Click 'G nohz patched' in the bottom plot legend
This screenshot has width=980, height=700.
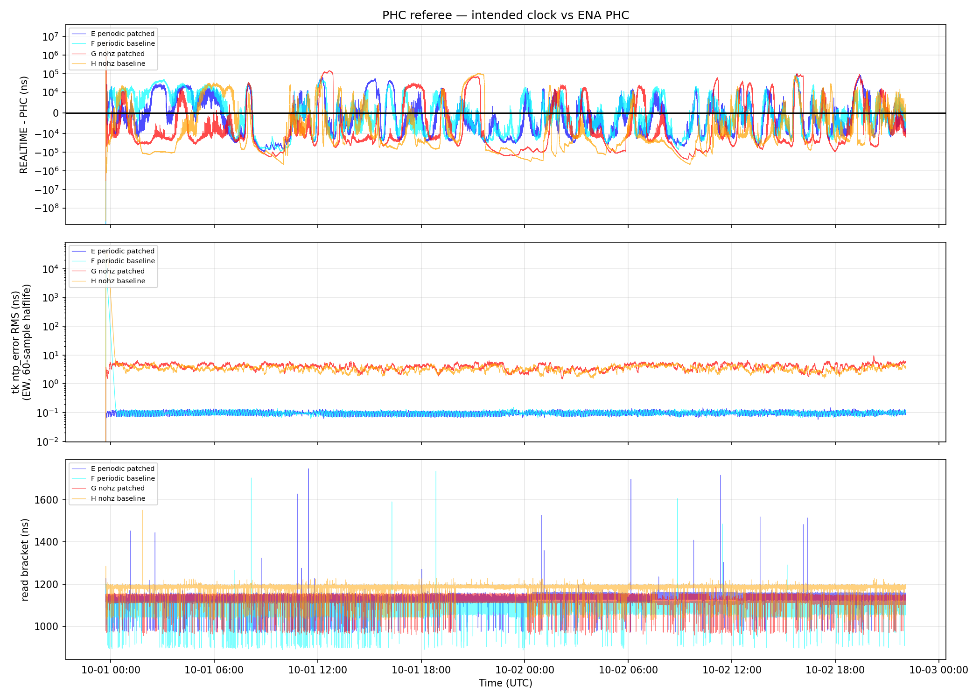point(118,488)
